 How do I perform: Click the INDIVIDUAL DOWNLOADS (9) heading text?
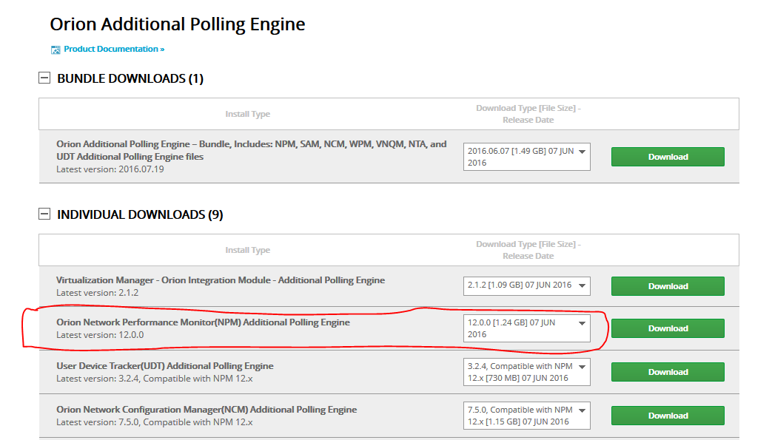[x=140, y=214]
